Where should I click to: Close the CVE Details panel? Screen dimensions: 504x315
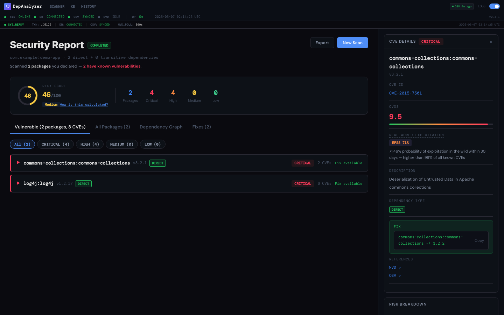[491, 42]
